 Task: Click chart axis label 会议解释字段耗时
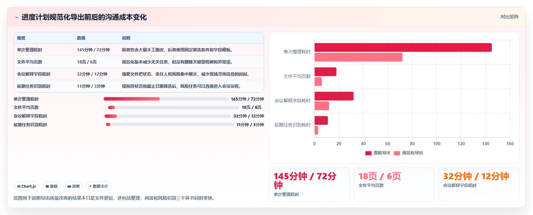click(x=293, y=101)
